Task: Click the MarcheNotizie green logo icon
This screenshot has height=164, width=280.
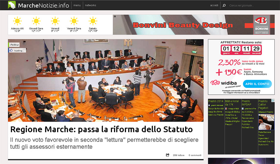Action: pos(12,5)
